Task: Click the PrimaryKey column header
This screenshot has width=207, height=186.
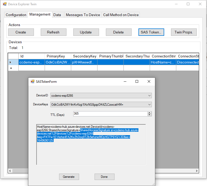Action: click(58, 56)
